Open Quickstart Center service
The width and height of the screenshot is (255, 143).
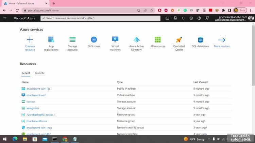coord(179,44)
